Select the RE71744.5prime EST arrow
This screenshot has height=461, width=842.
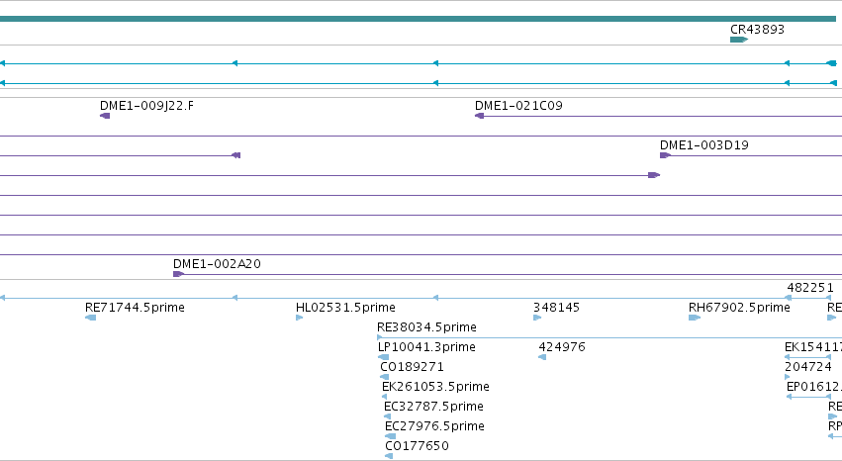coord(90,318)
